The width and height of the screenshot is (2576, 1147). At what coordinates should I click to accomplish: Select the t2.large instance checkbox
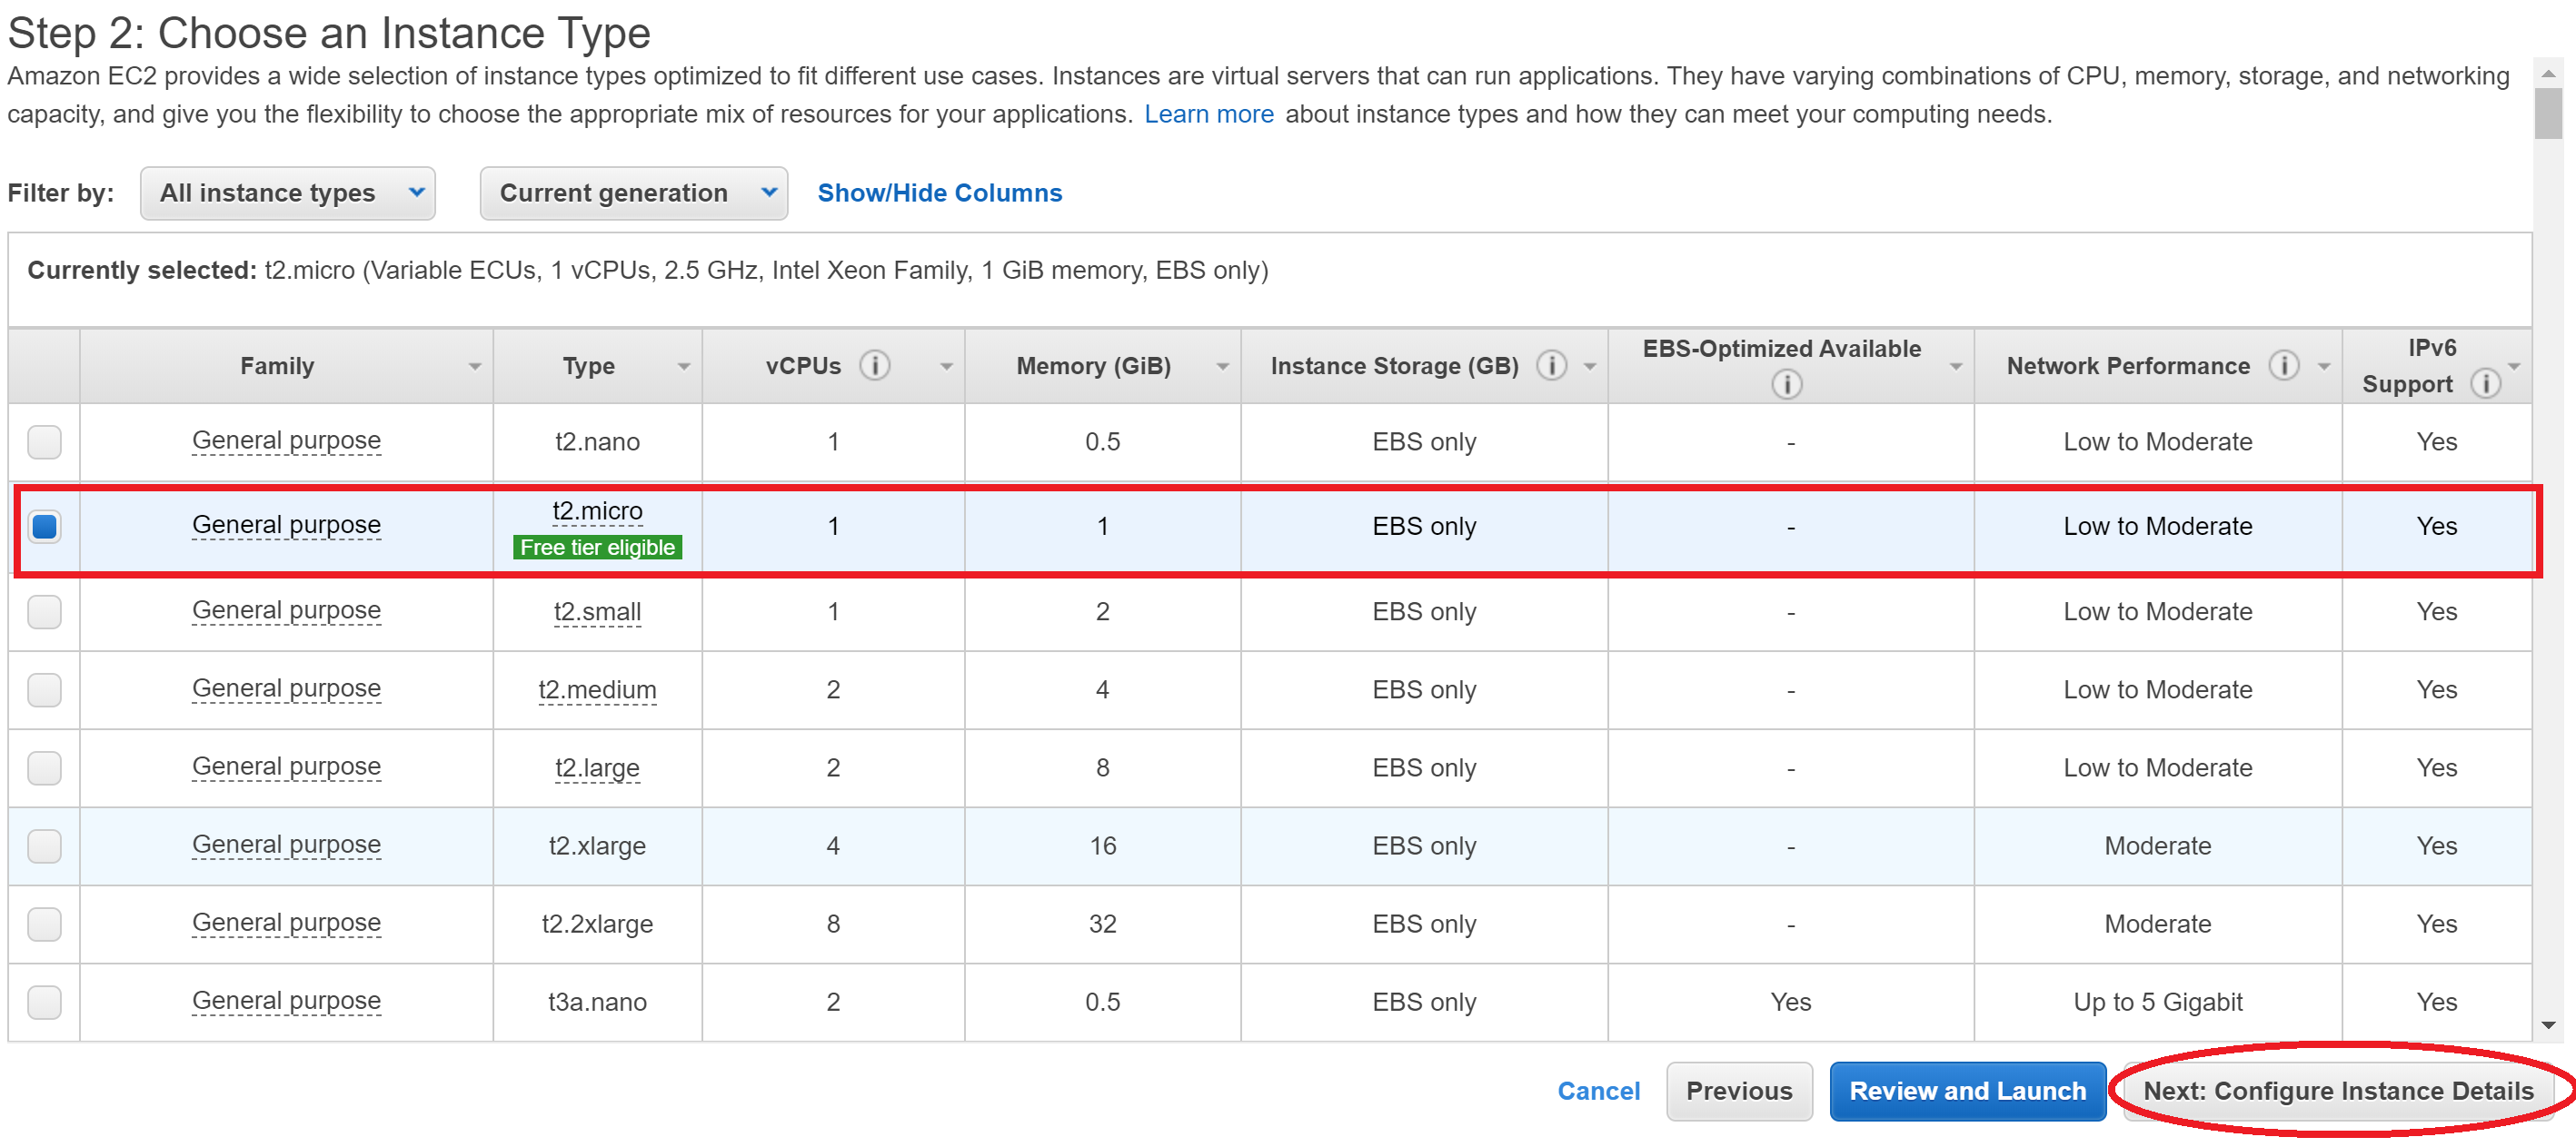[x=44, y=767]
